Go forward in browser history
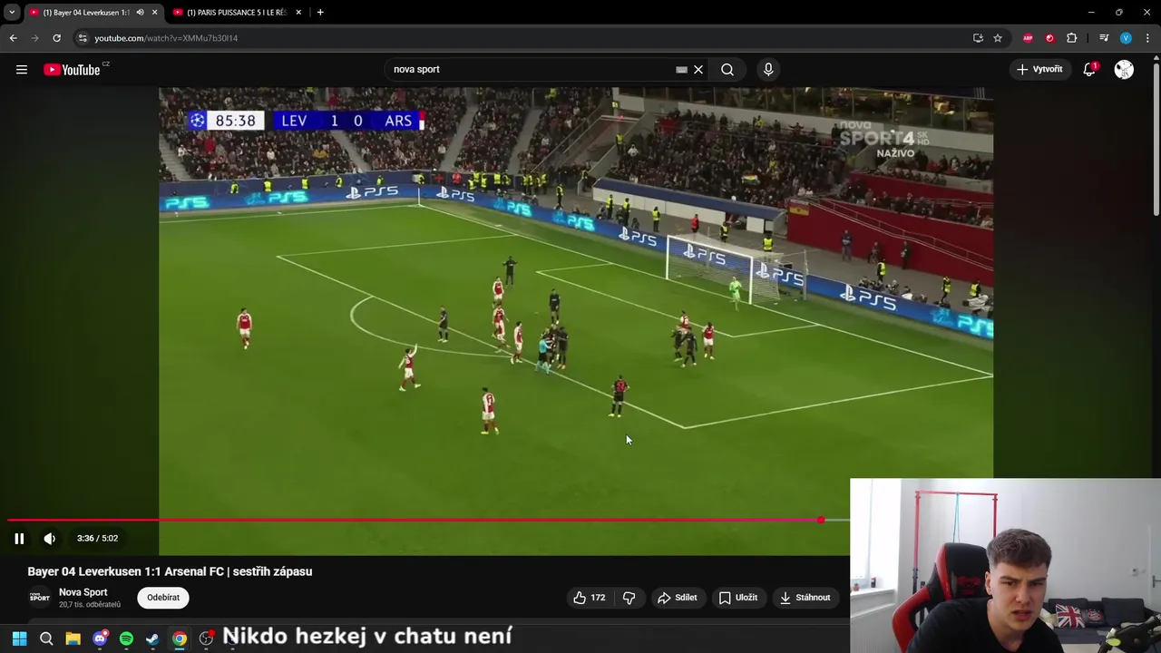The image size is (1161, 653). [34, 38]
